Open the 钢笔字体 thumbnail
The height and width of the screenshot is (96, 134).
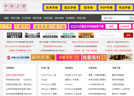coord(14,35)
